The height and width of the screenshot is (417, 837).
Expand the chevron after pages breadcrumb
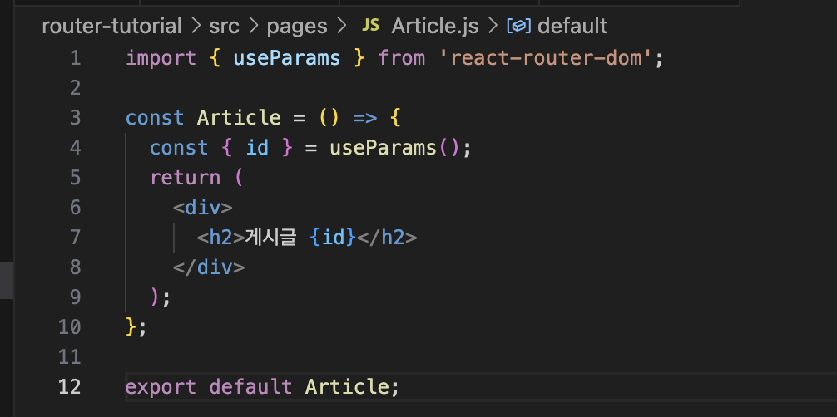[x=341, y=26]
